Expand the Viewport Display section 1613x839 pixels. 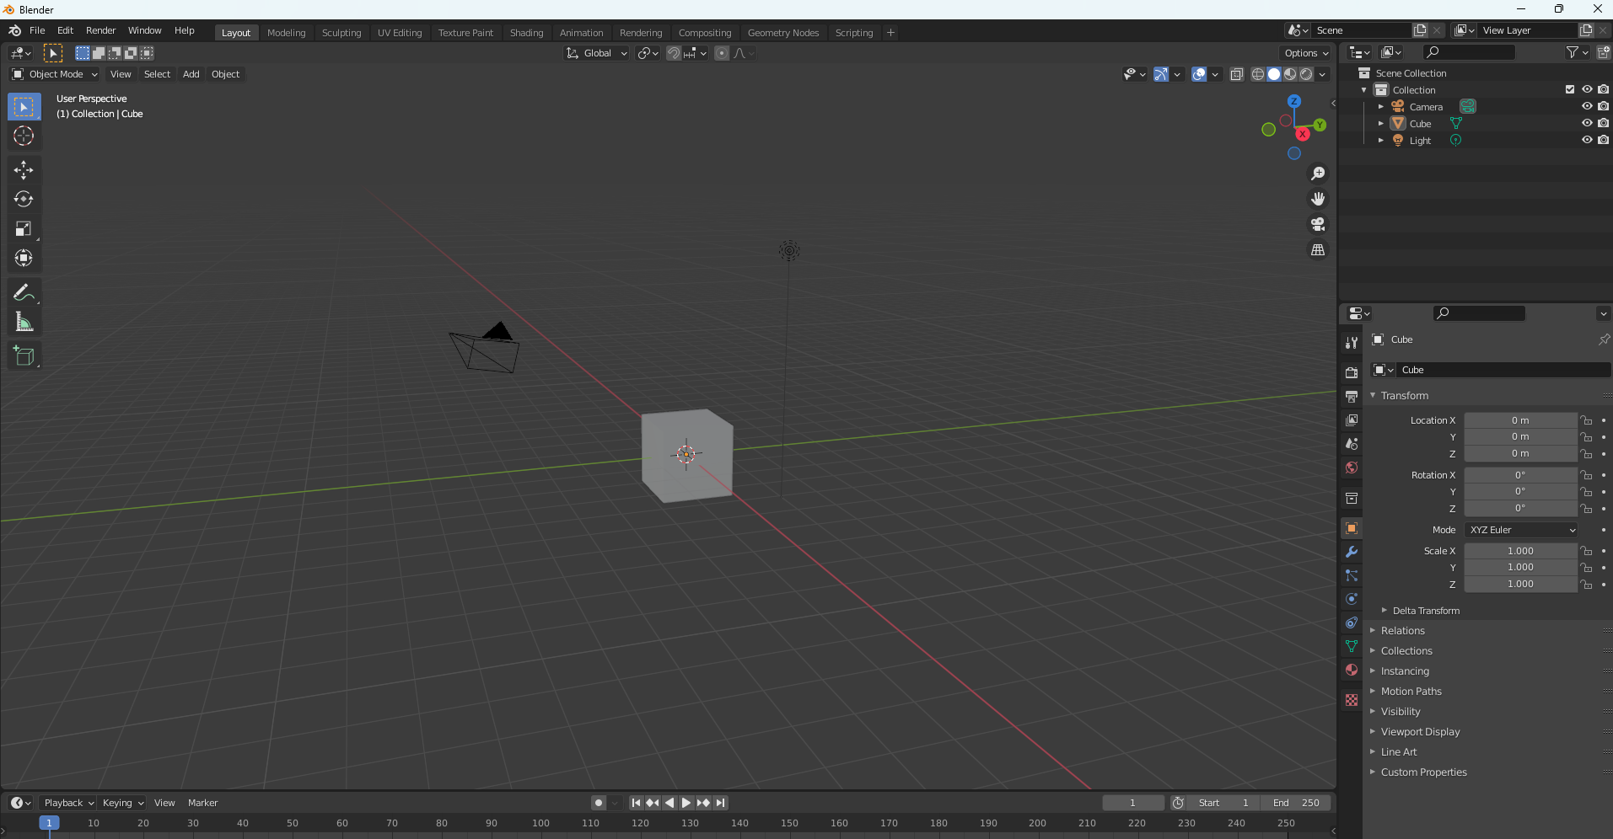tap(1420, 732)
